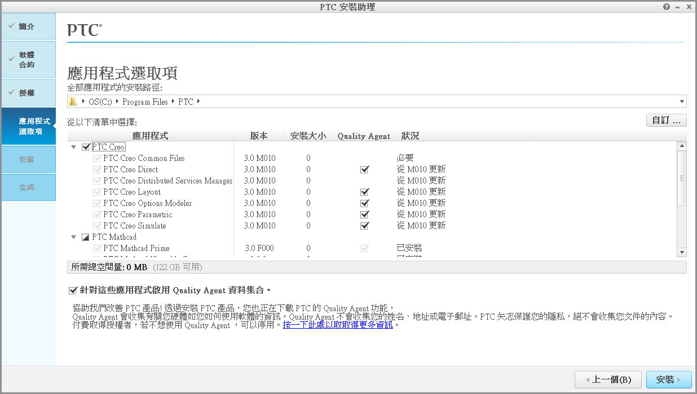697x394 pixels.
Task: Toggle Quality Agent for PTC Creo Layout
Action: pos(364,192)
